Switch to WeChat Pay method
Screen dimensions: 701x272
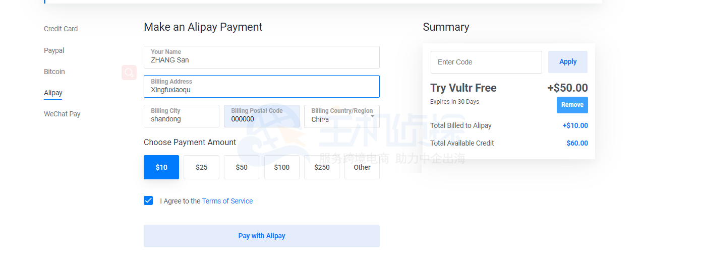click(x=62, y=114)
